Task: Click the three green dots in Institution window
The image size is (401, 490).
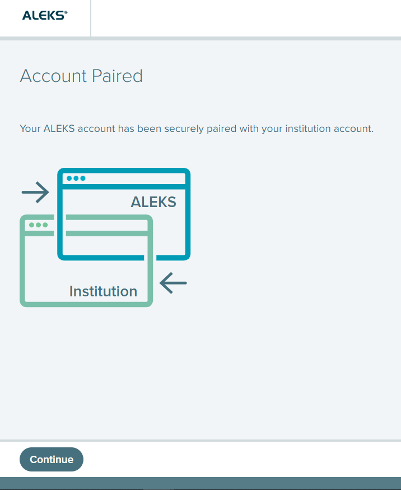Action: (x=38, y=225)
